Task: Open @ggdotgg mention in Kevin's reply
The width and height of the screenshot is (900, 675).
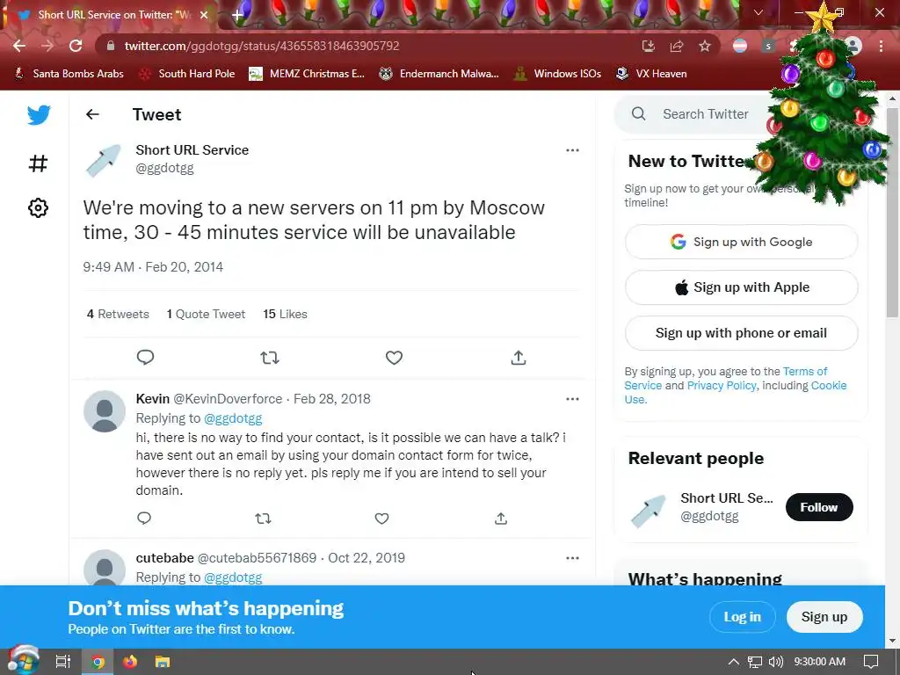Action: coord(233,418)
